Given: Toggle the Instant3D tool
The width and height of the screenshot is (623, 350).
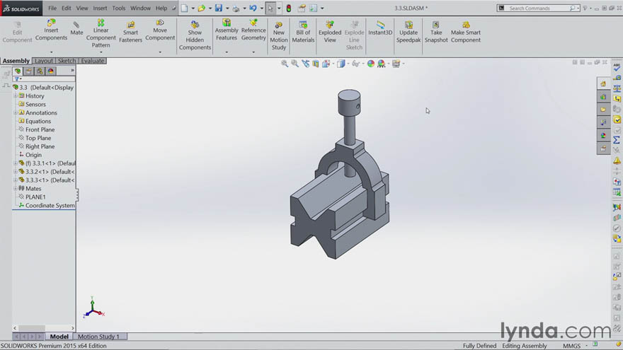Looking at the screenshot, I should point(380,28).
